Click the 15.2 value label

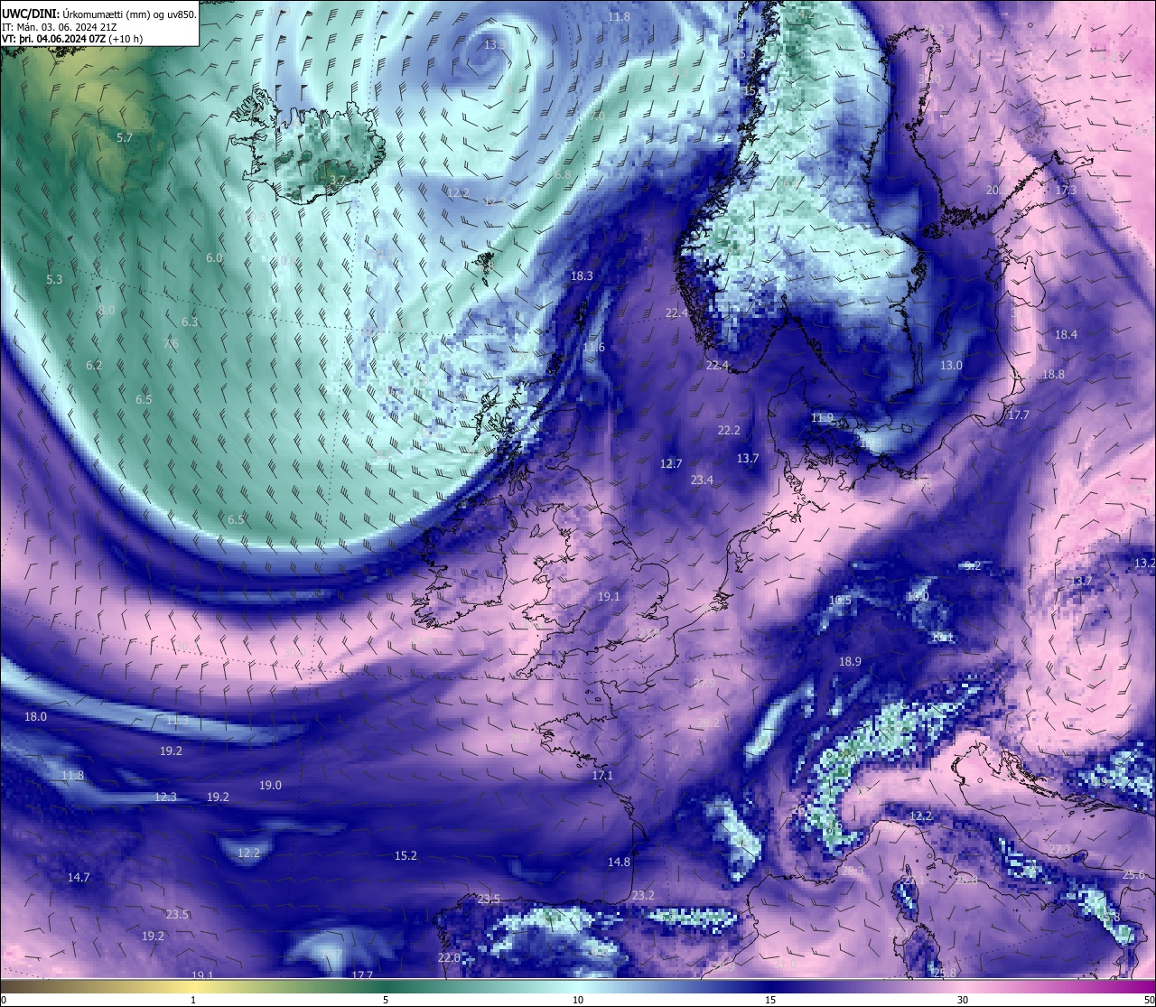(406, 854)
